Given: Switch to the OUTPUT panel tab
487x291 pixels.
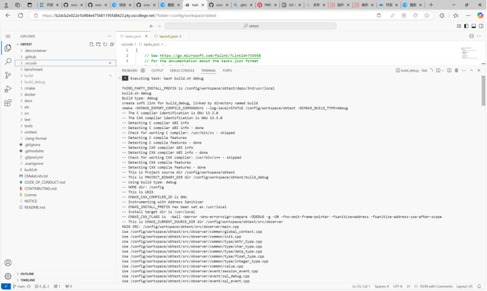Looking at the screenshot, I should coord(157,70).
